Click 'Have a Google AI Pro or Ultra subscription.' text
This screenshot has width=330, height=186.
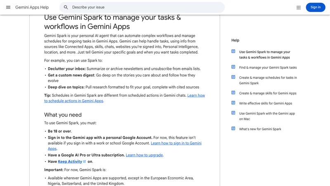[86, 155]
